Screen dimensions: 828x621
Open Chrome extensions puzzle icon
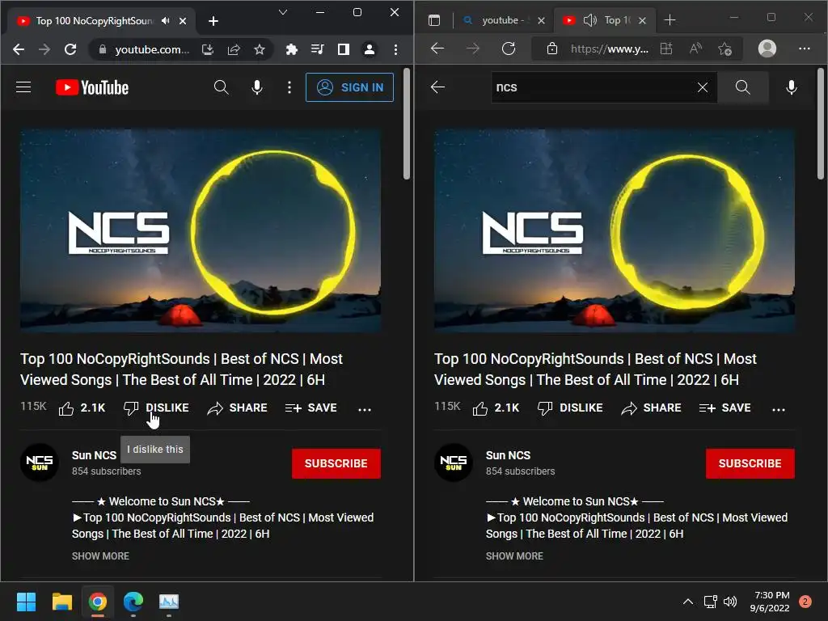pyautogui.click(x=291, y=49)
